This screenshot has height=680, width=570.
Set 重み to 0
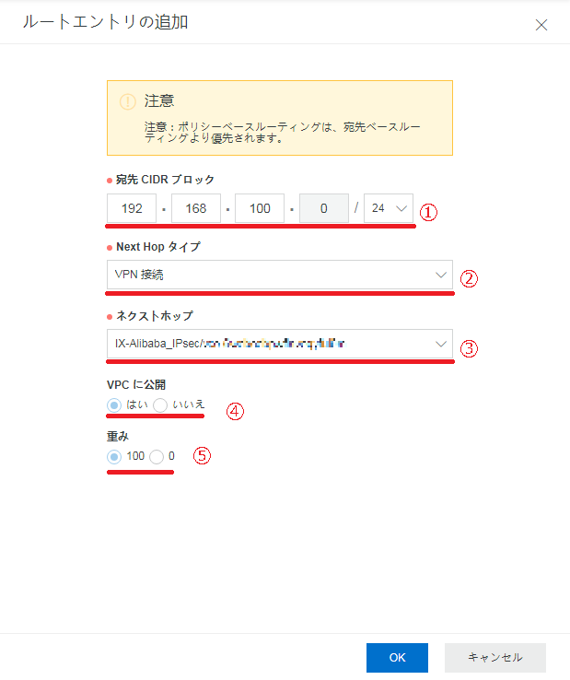(157, 456)
